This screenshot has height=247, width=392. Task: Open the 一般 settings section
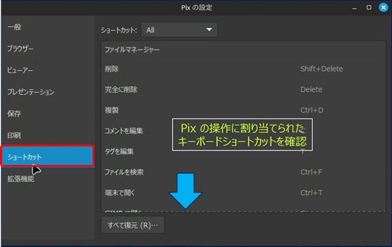48,27
